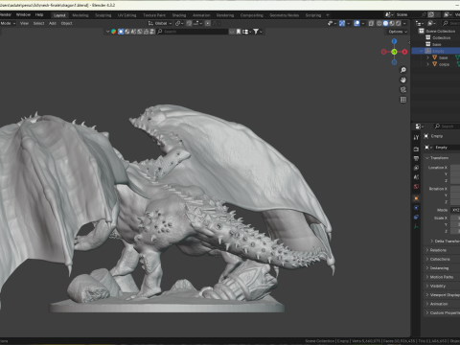Open the Help menu
The image size is (460, 345).
pos(39,14)
